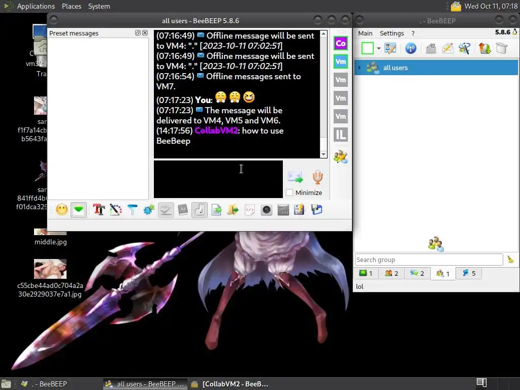
Task: Open the Settings menu in BeeBEEP window
Action: pos(392,33)
